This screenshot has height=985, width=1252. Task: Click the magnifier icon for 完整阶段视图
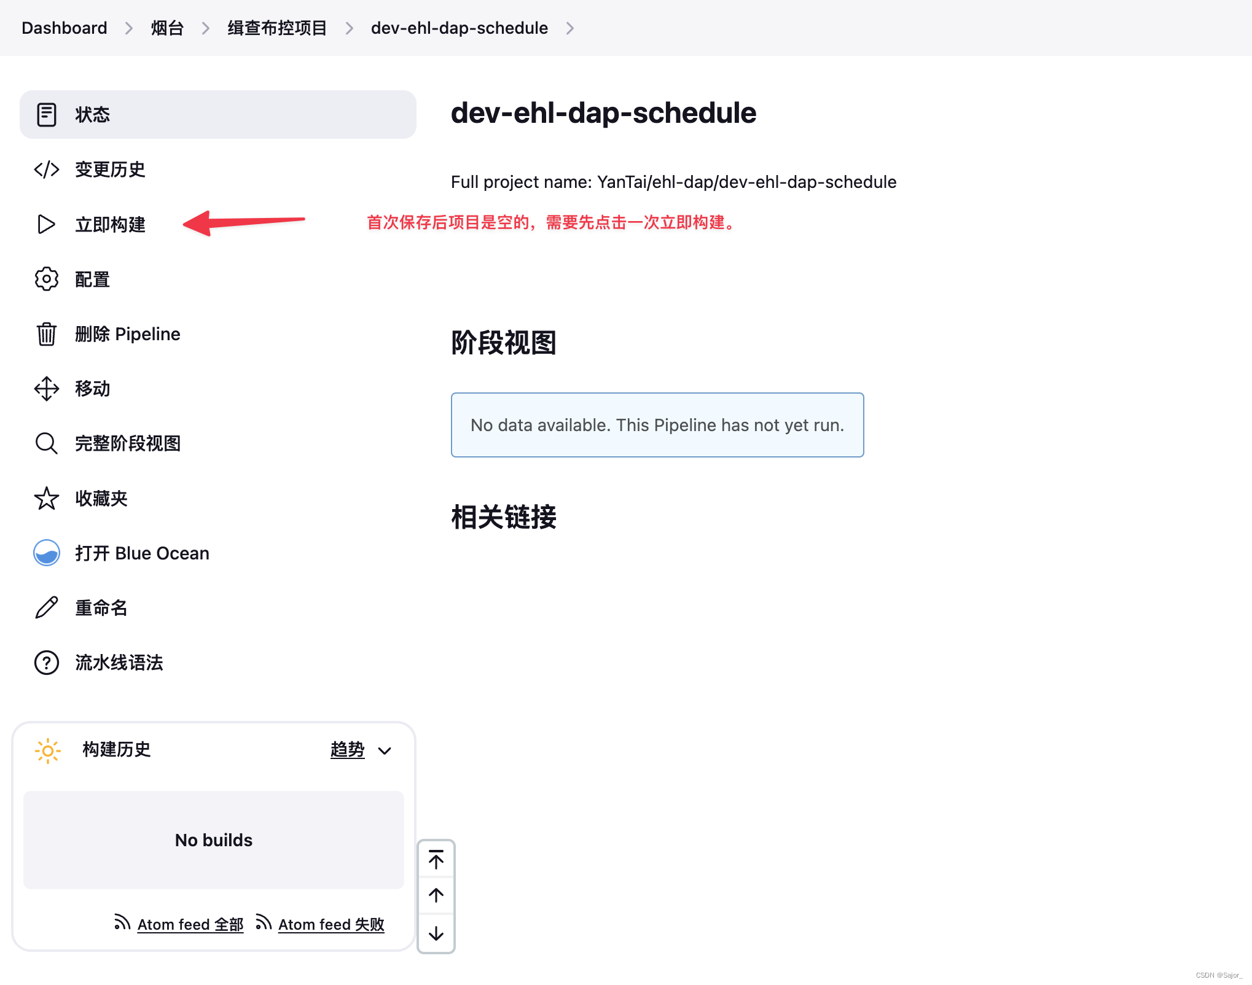[46, 443]
